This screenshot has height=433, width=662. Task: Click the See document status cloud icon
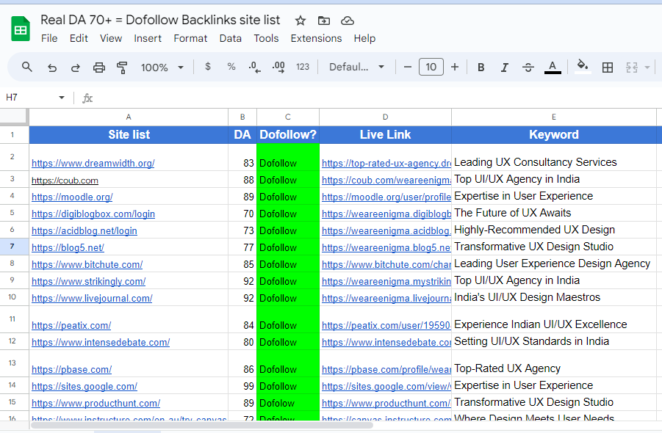347,21
